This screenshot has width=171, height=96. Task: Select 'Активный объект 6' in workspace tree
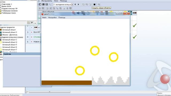(x=10, y=47)
